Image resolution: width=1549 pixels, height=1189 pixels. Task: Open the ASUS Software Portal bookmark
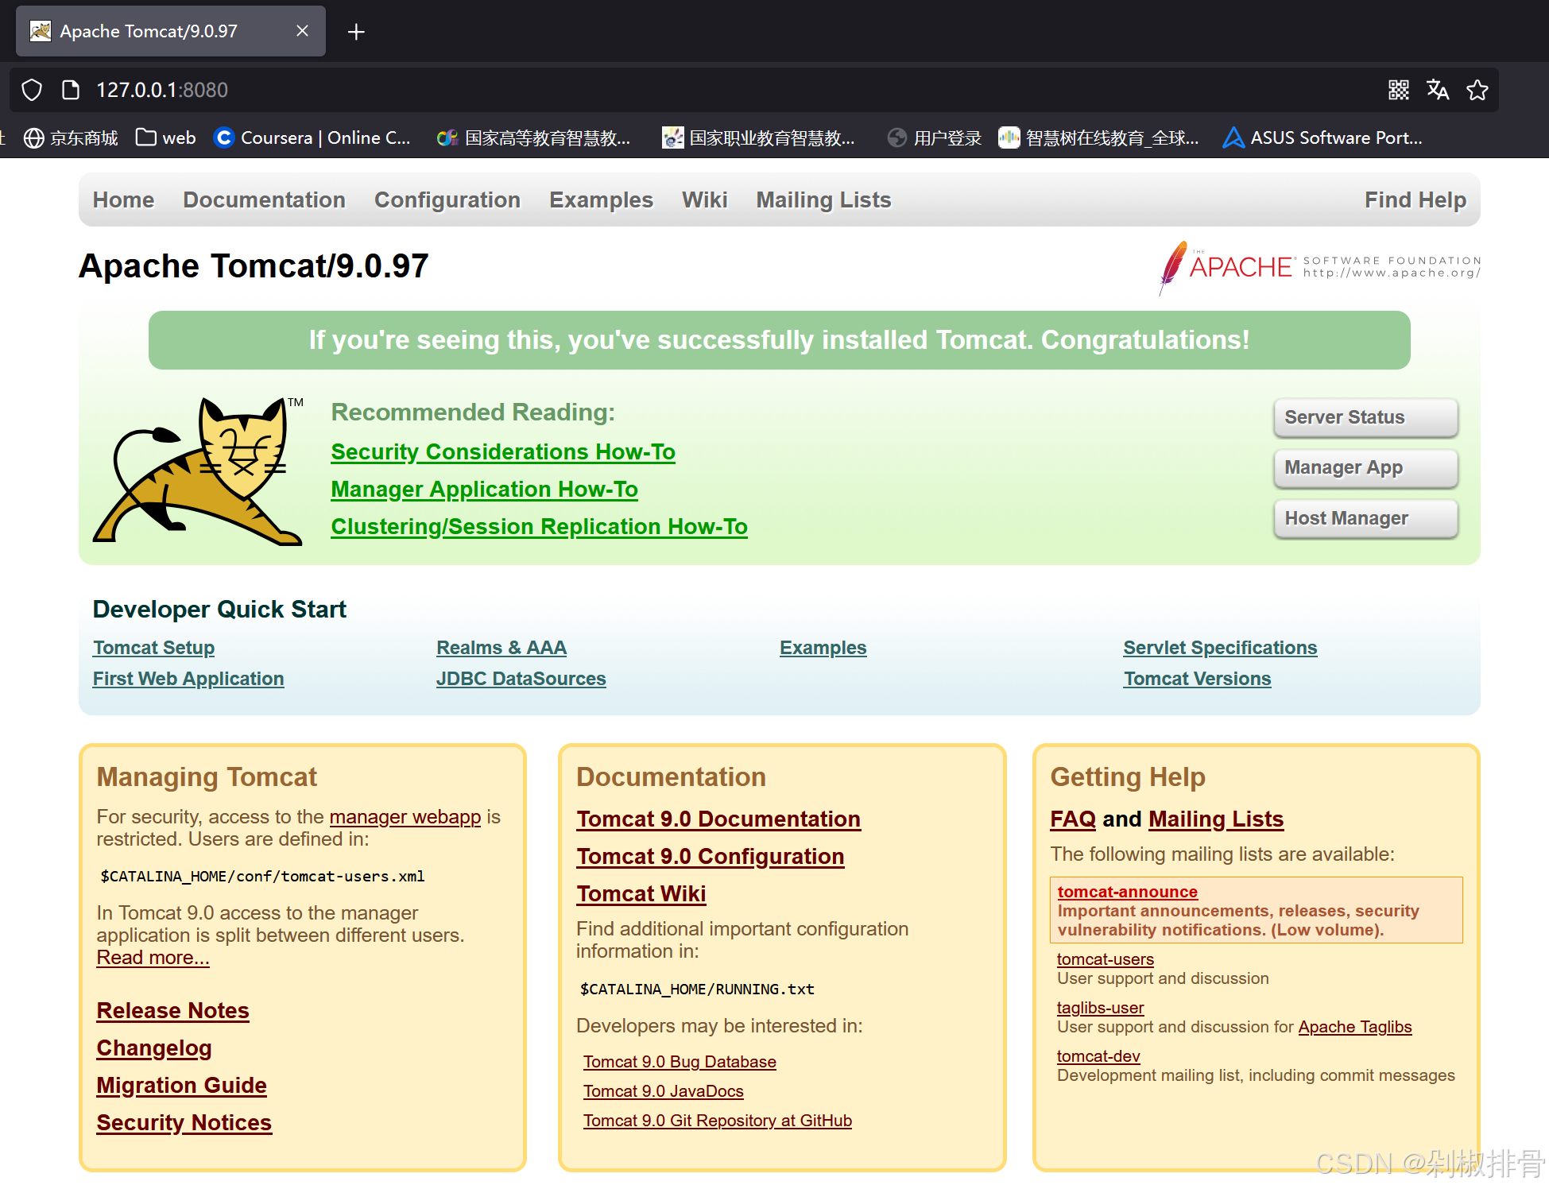coord(1323,137)
